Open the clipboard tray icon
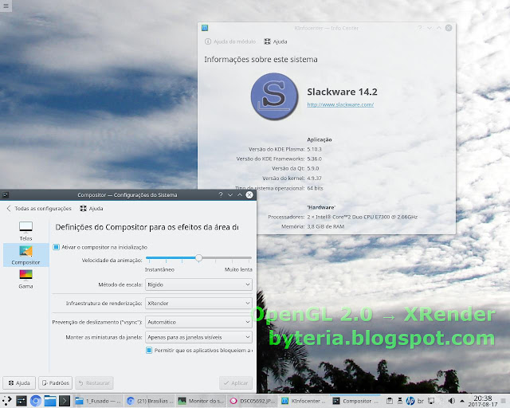 (390, 401)
